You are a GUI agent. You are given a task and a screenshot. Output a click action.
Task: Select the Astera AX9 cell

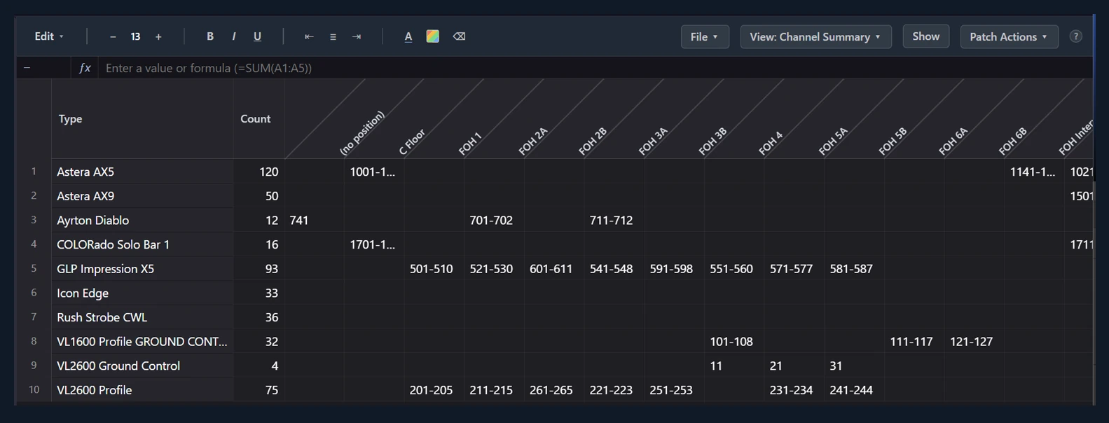point(142,196)
